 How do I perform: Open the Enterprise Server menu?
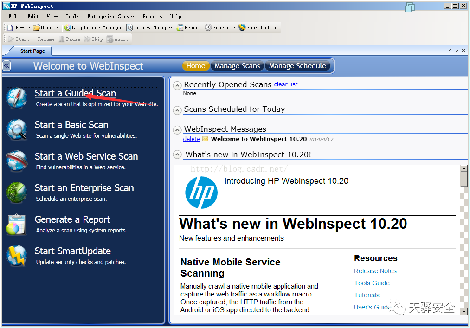111,17
